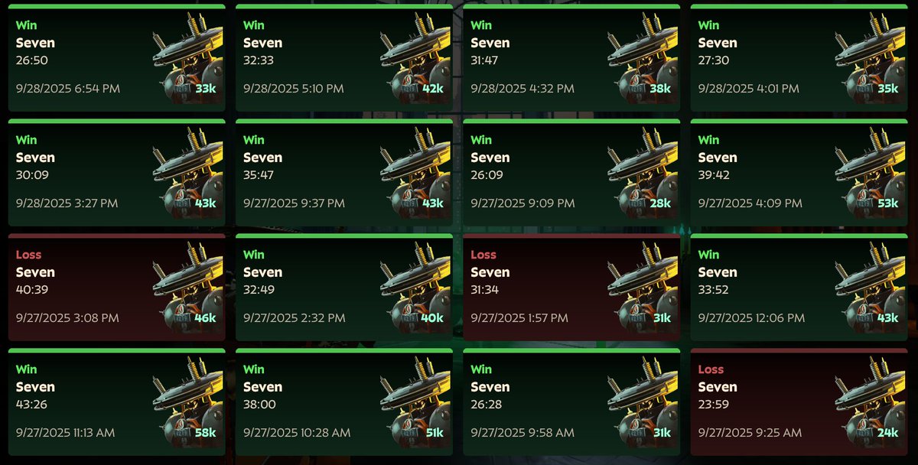
Task: Open the match played 9/28/2025 3:27 PM
Action: pos(117,172)
